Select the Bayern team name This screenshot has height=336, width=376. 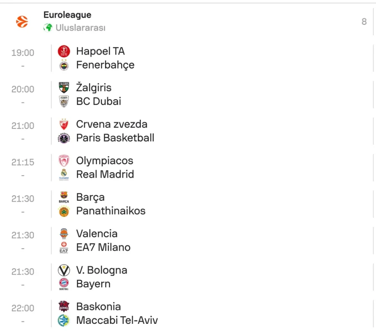pos(93,284)
